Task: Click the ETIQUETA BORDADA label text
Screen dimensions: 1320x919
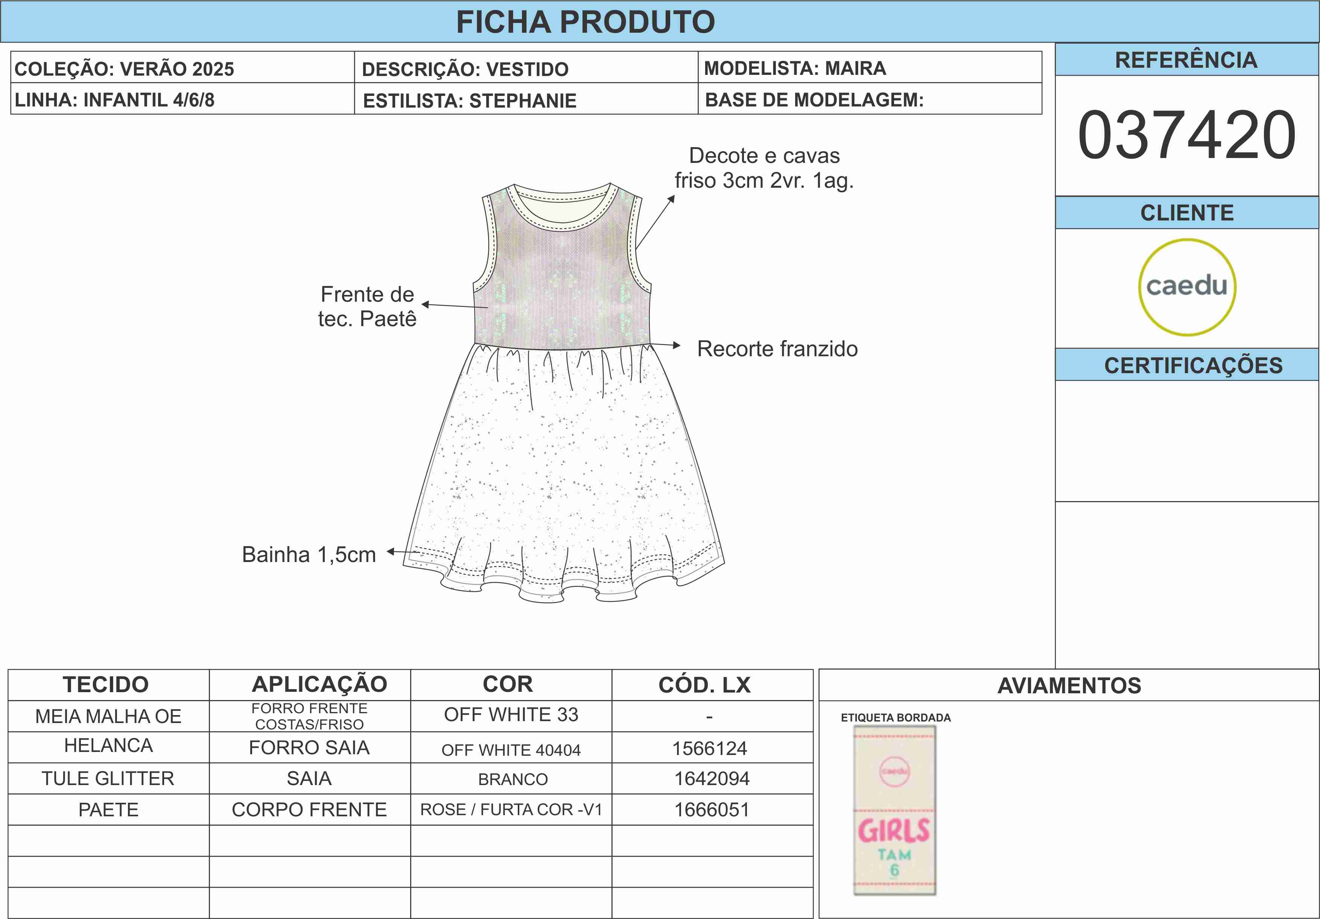Action: click(x=895, y=717)
